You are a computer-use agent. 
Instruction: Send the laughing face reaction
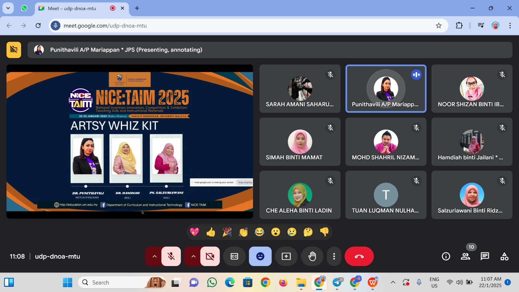point(259,232)
